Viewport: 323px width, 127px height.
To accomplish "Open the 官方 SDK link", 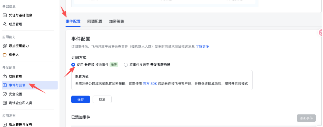I will [x=150, y=84].
